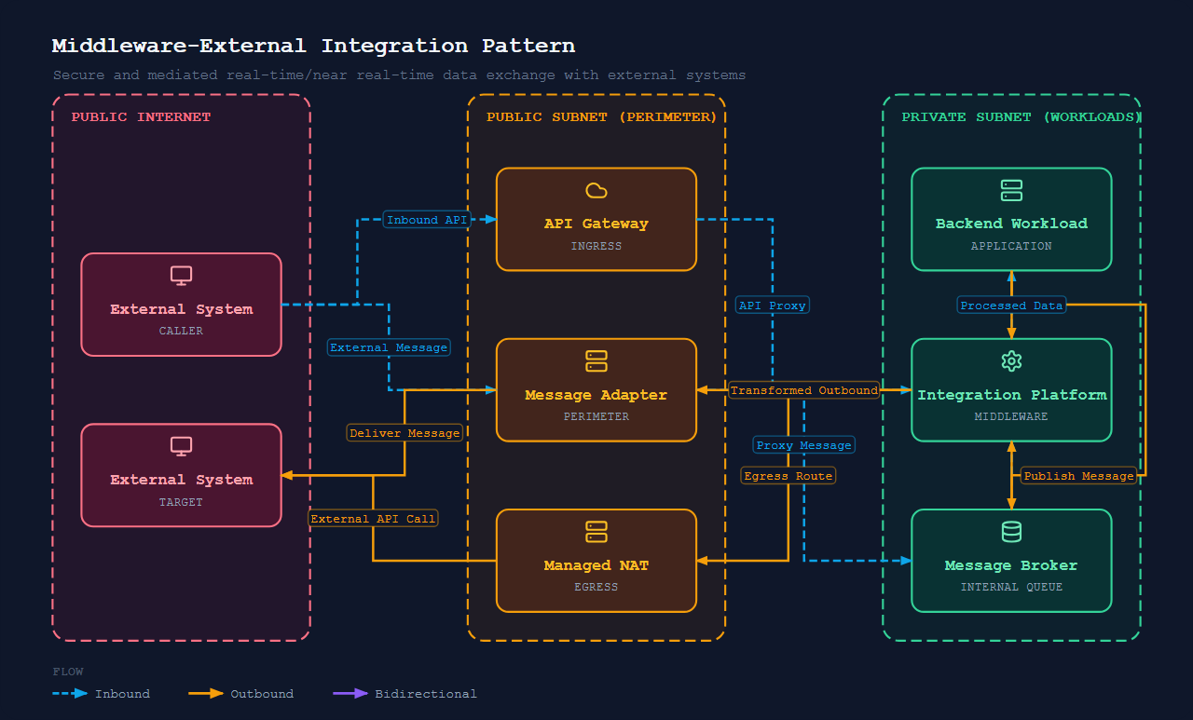Click the monitor icon of the Caller system
The width and height of the screenshot is (1193, 720).
[181, 276]
